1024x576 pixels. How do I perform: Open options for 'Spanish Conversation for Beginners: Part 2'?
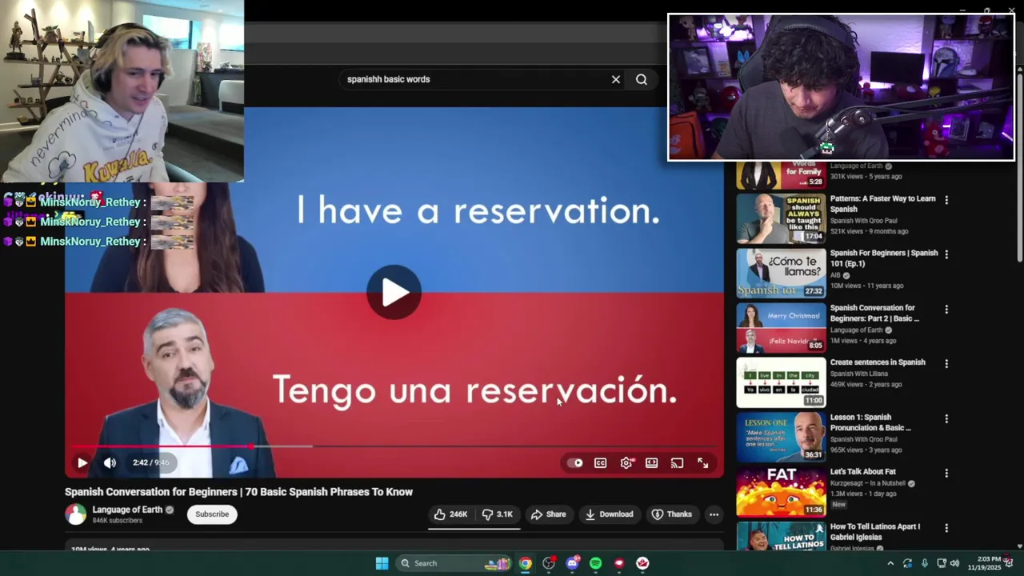click(946, 310)
